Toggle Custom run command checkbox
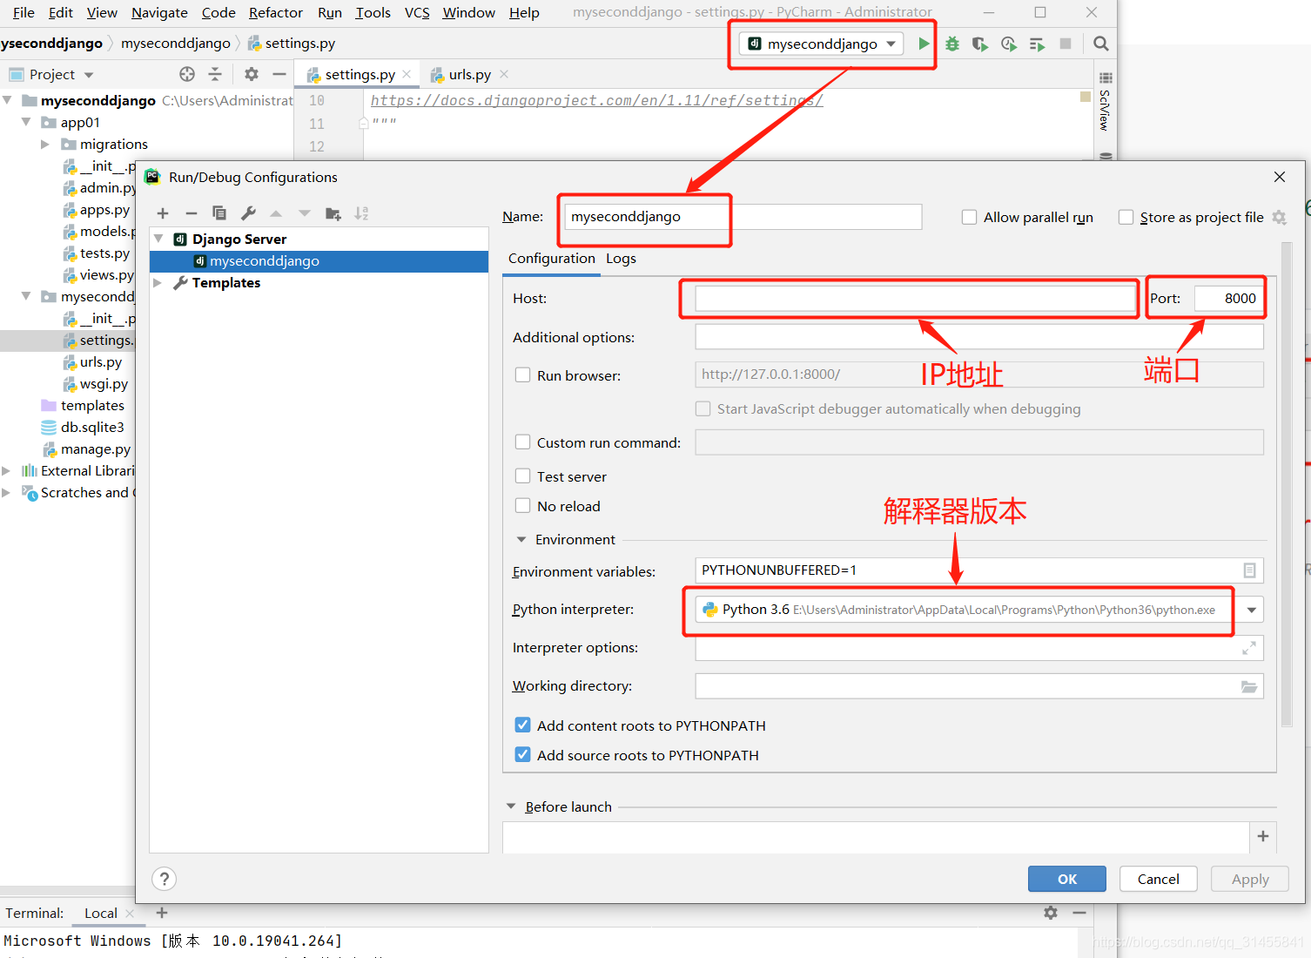The image size is (1311, 958). (x=522, y=442)
